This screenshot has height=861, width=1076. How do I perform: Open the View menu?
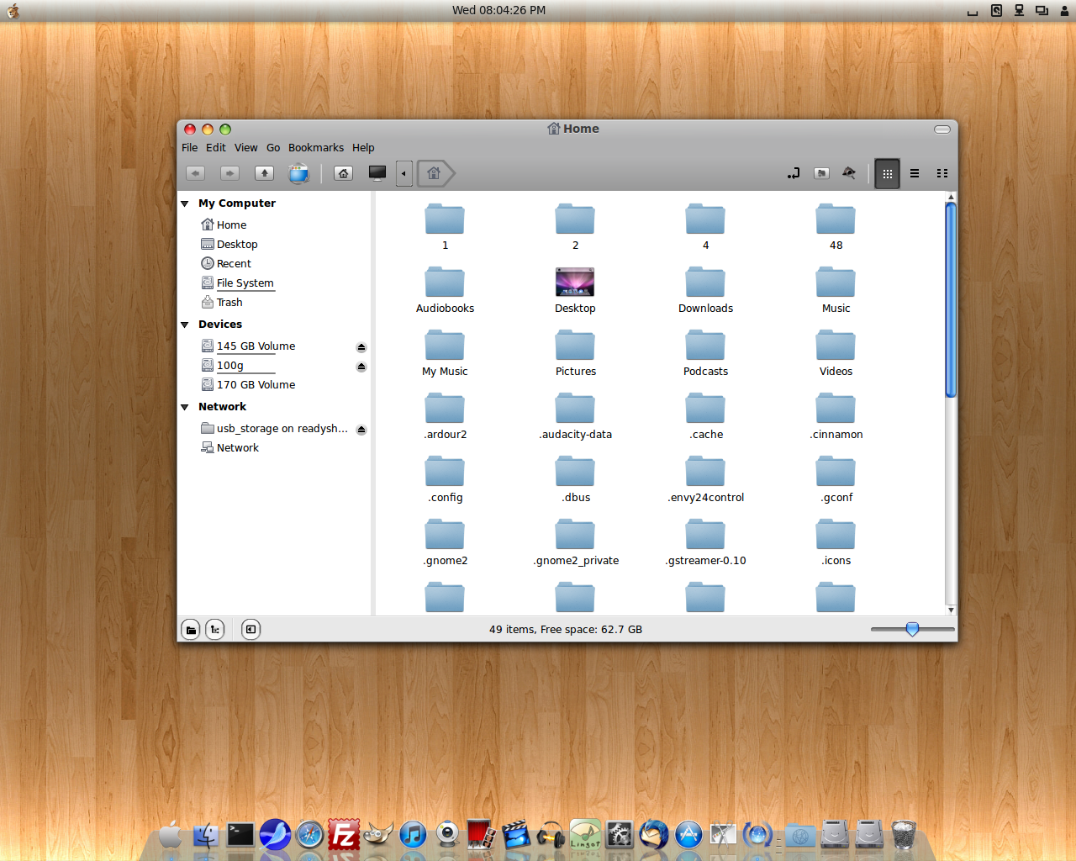click(245, 148)
